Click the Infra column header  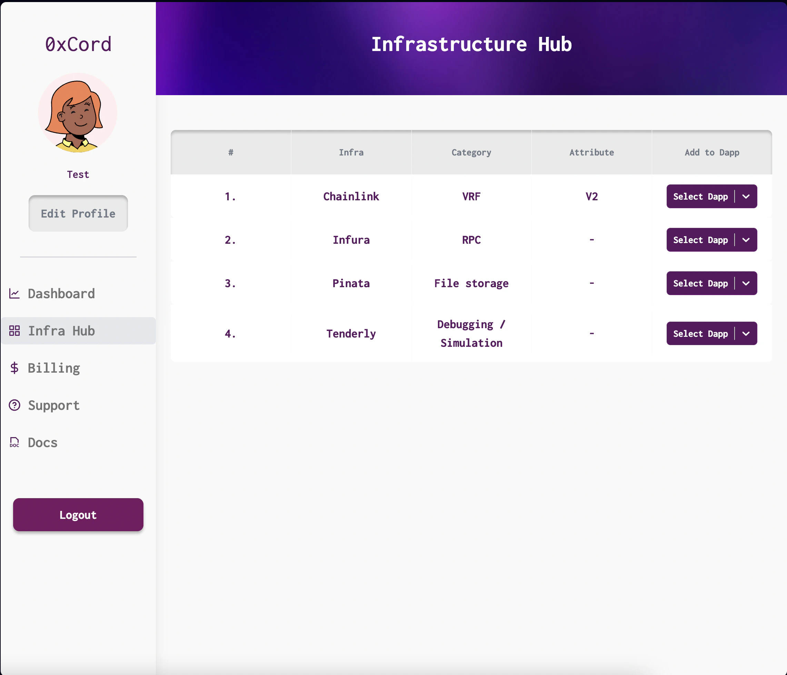(x=351, y=153)
